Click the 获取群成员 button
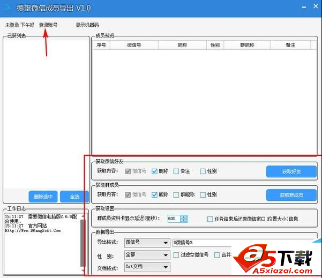The width and height of the screenshot is (322, 278). [x=291, y=195]
